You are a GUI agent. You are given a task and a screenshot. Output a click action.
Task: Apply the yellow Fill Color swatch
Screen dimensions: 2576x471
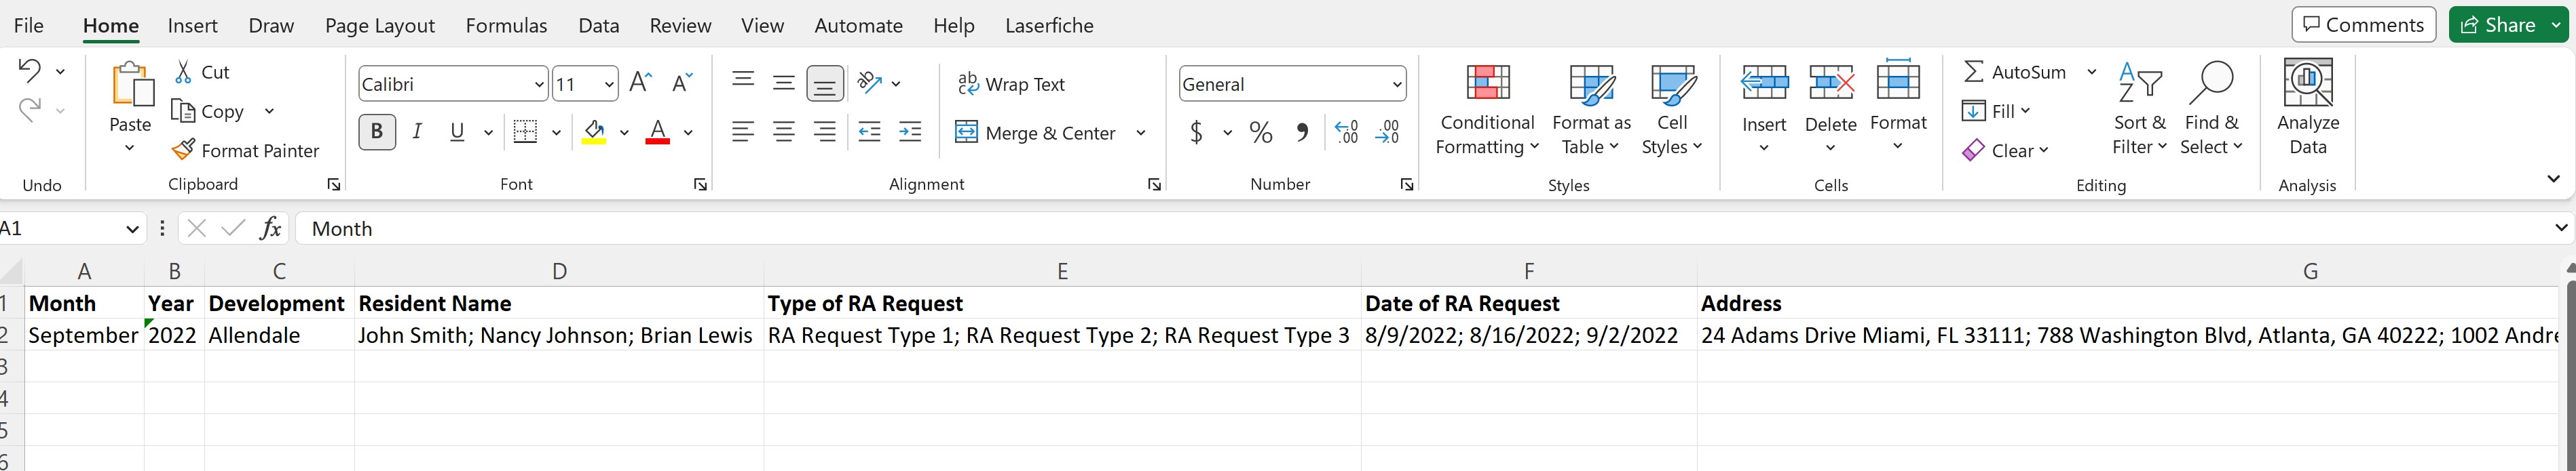[594, 133]
